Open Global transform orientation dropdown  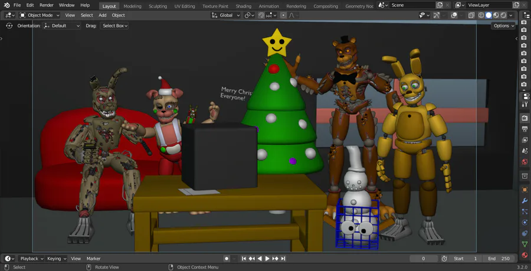point(225,15)
